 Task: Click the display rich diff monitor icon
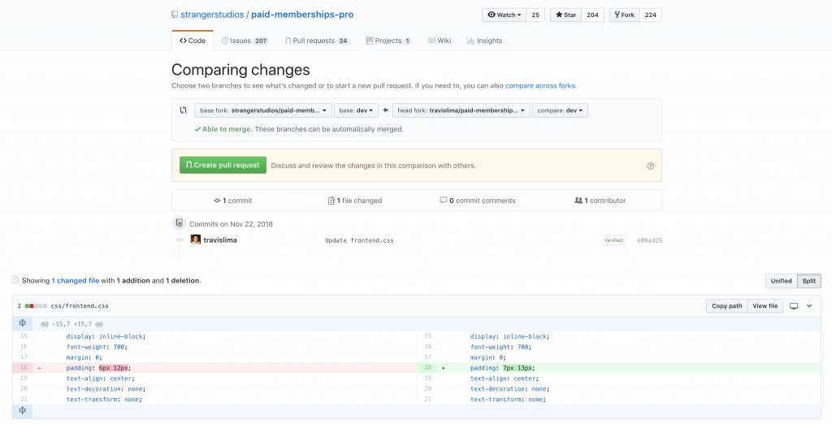794,306
